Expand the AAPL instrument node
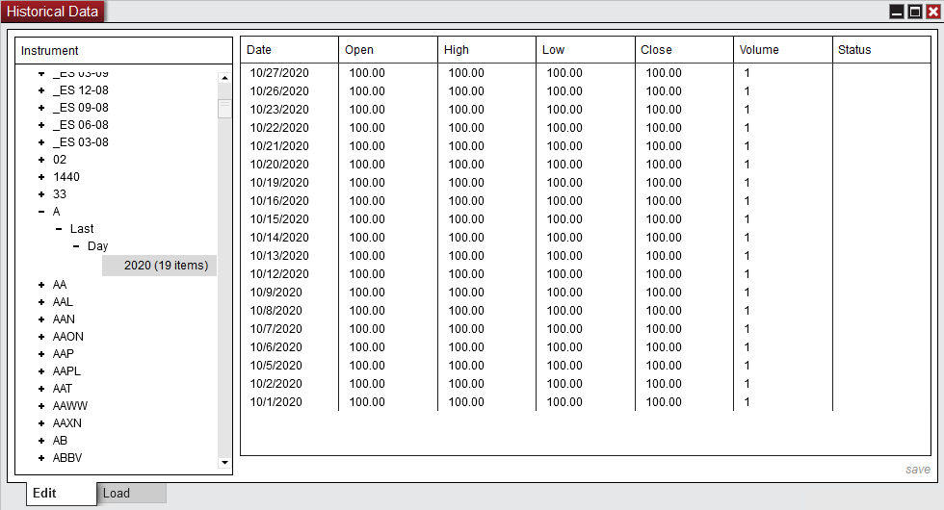 click(41, 371)
